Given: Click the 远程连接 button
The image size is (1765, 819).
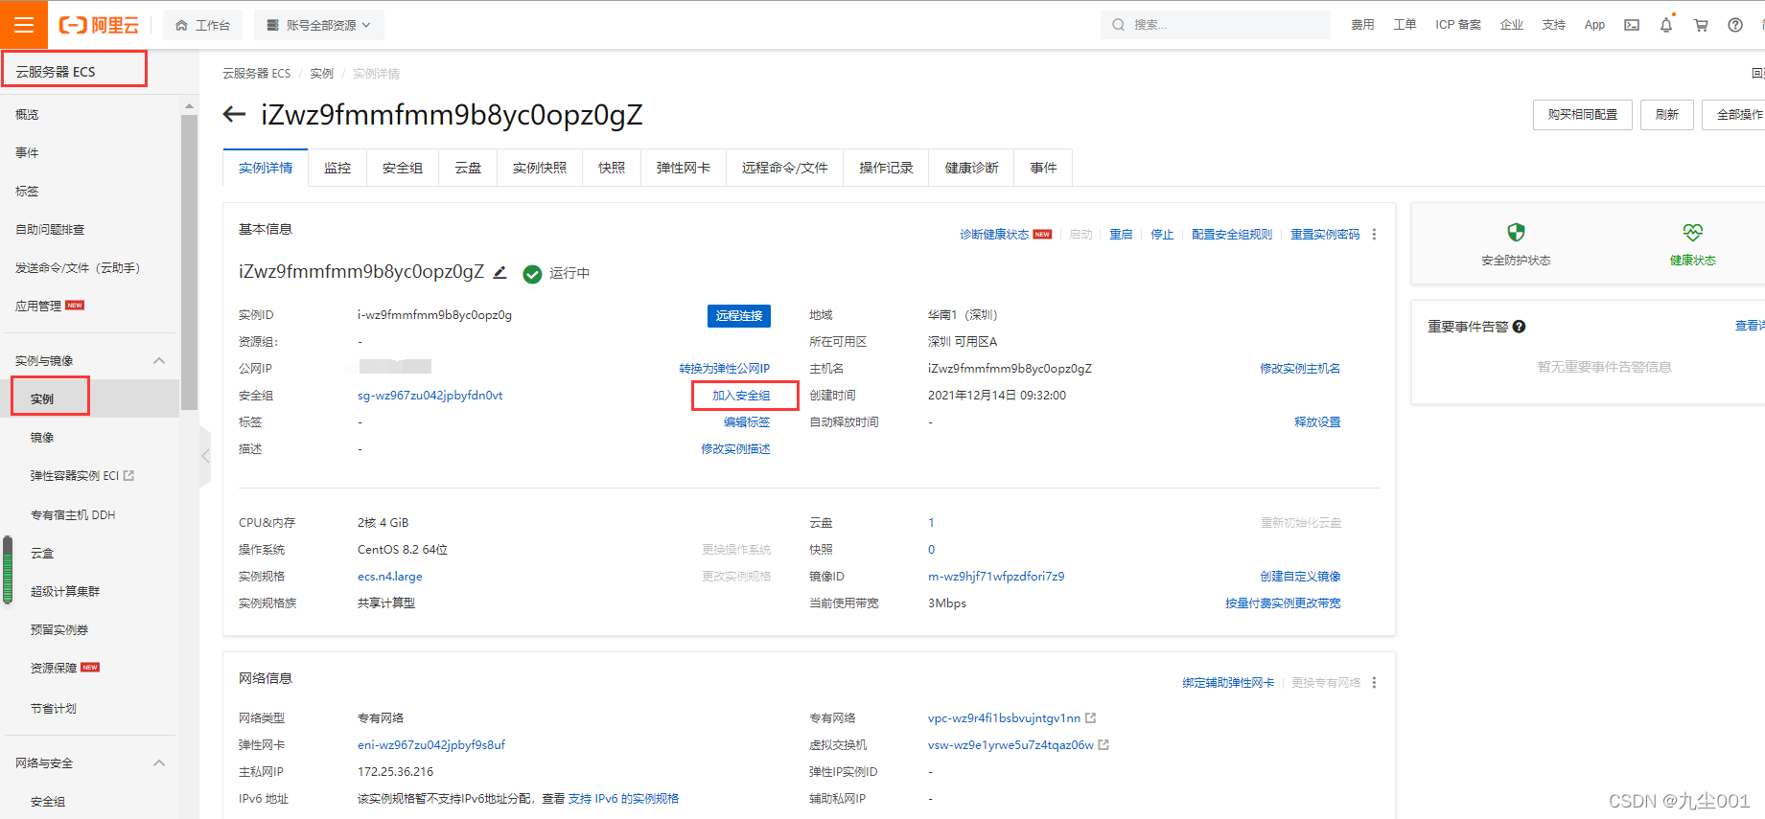Looking at the screenshot, I should (739, 315).
